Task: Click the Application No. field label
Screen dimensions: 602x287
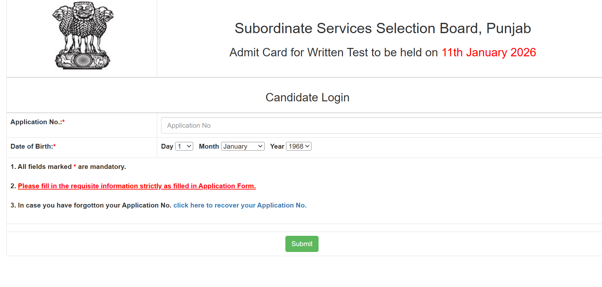Action: pos(36,122)
